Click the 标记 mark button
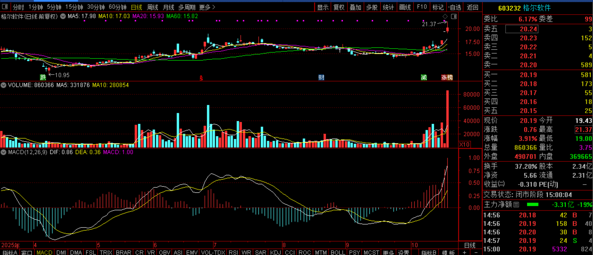 pyautogui.click(x=438, y=7)
